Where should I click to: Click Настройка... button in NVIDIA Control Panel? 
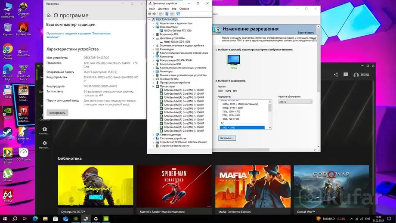pos(227,138)
